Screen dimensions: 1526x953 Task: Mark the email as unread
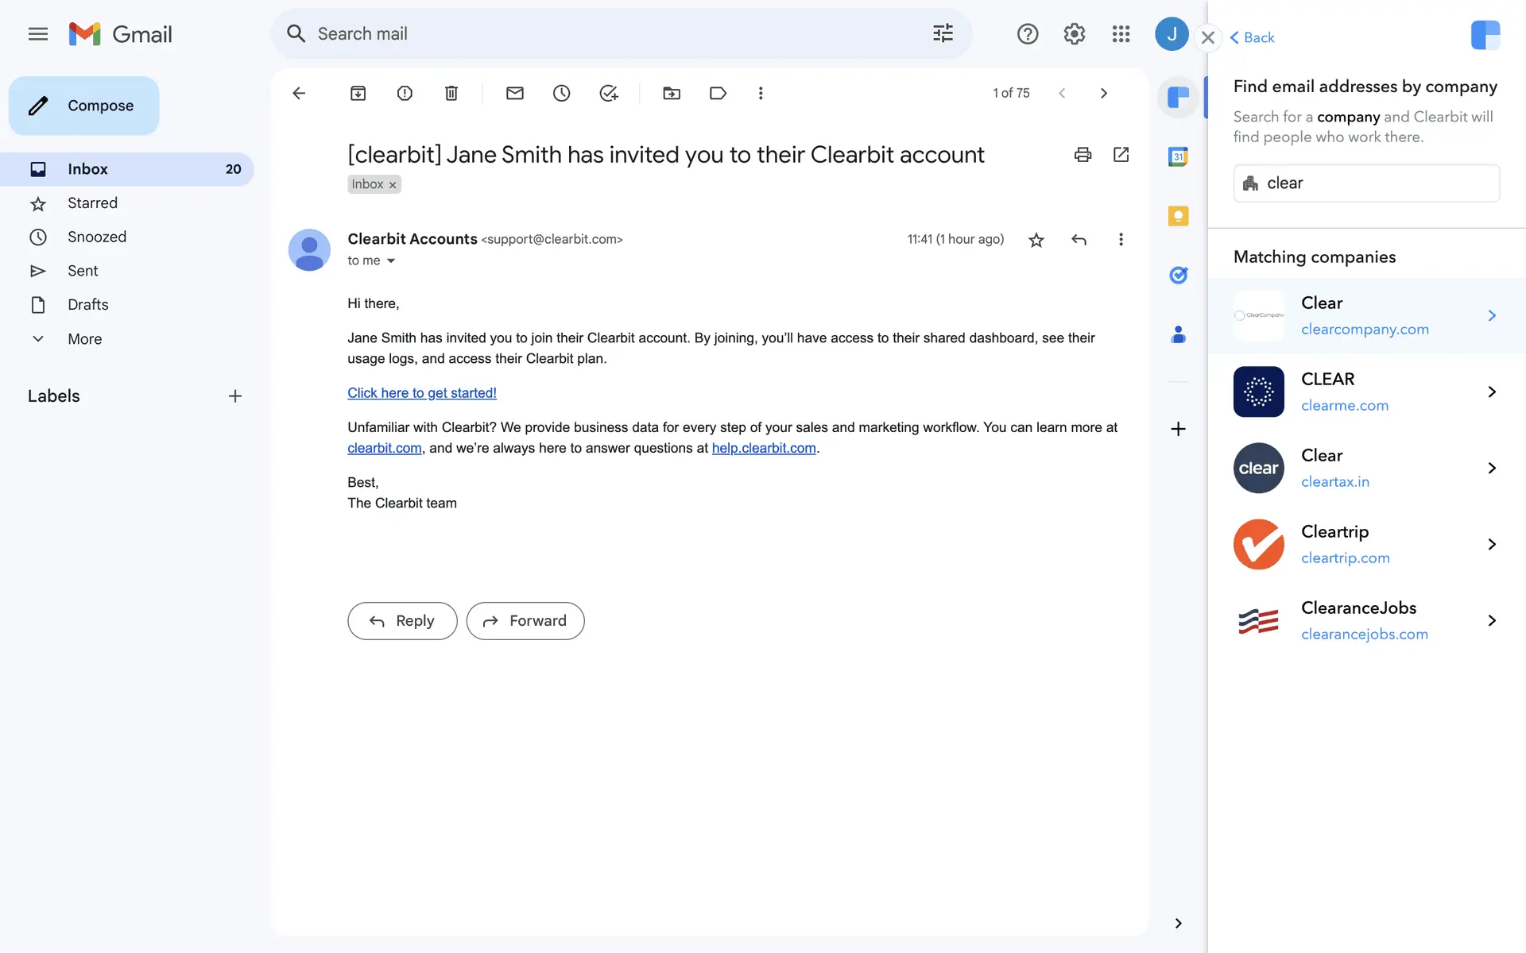(514, 93)
